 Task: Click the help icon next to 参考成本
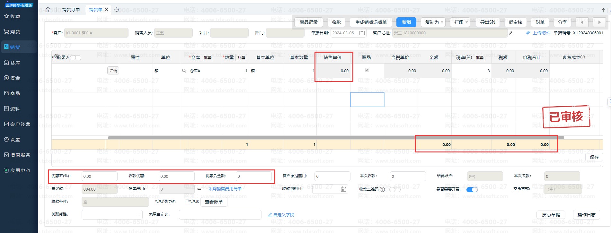[x=583, y=57]
